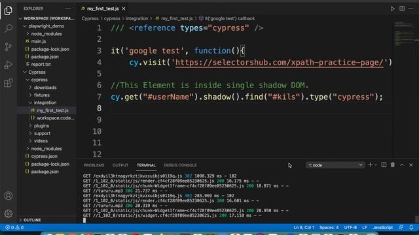Open the Extensions view
The width and height of the screenshot is (419, 235).
coord(9,83)
